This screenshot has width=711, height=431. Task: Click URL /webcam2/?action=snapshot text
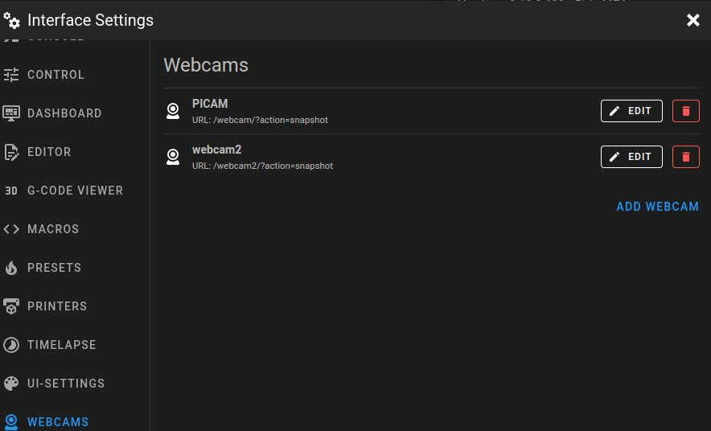262,166
